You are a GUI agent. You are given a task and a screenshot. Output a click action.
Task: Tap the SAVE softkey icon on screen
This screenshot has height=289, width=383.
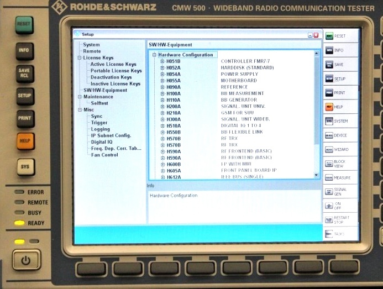tap(329, 65)
